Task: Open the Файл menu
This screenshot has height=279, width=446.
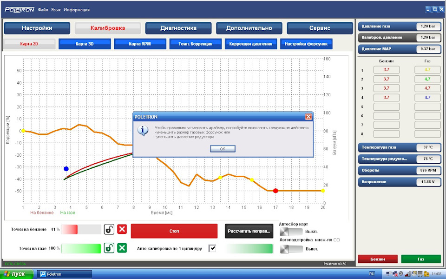Action: [x=43, y=10]
